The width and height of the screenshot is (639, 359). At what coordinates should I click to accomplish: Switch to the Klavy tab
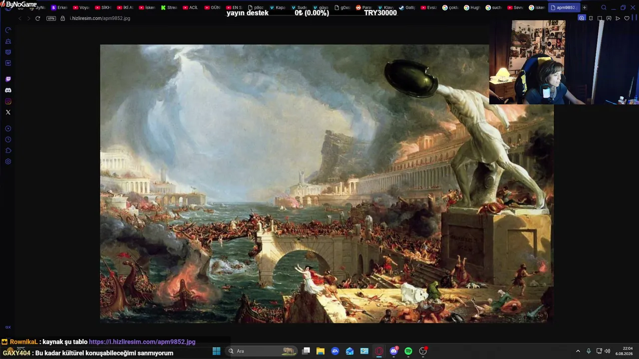point(385,7)
